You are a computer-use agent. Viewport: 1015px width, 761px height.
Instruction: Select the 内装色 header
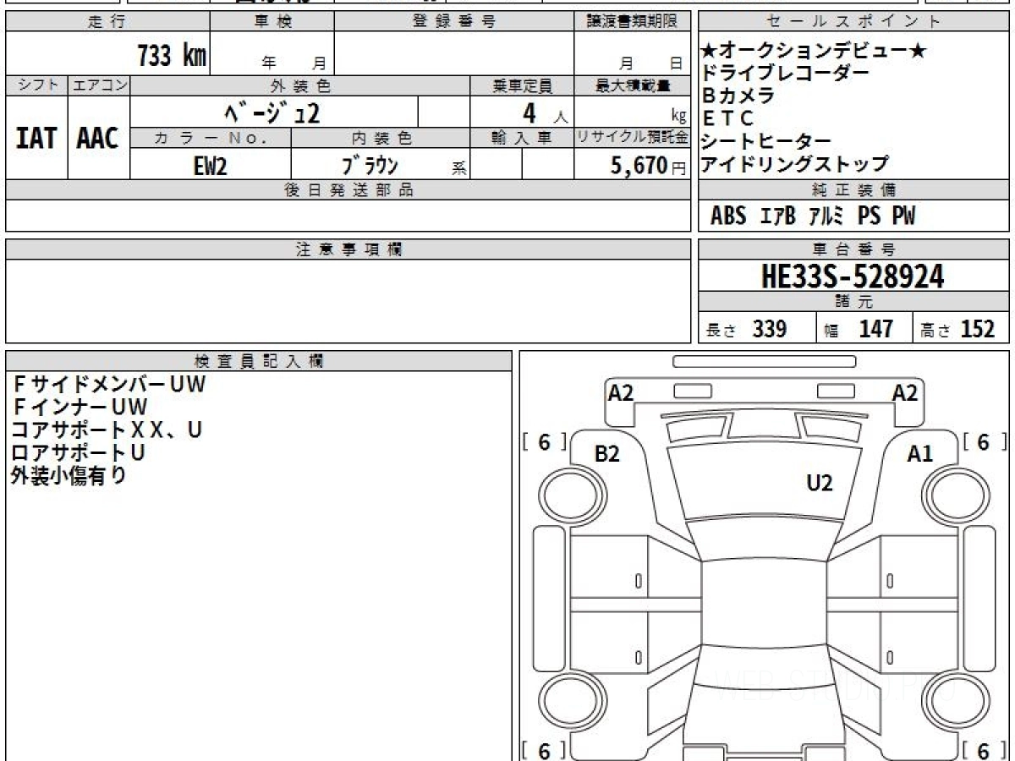(x=381, y=138)
